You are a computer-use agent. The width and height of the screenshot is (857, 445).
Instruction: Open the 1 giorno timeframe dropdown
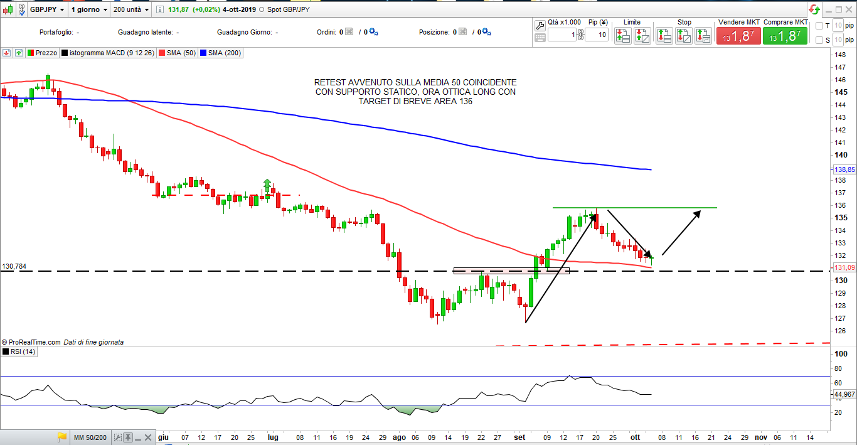coord(87,10)
